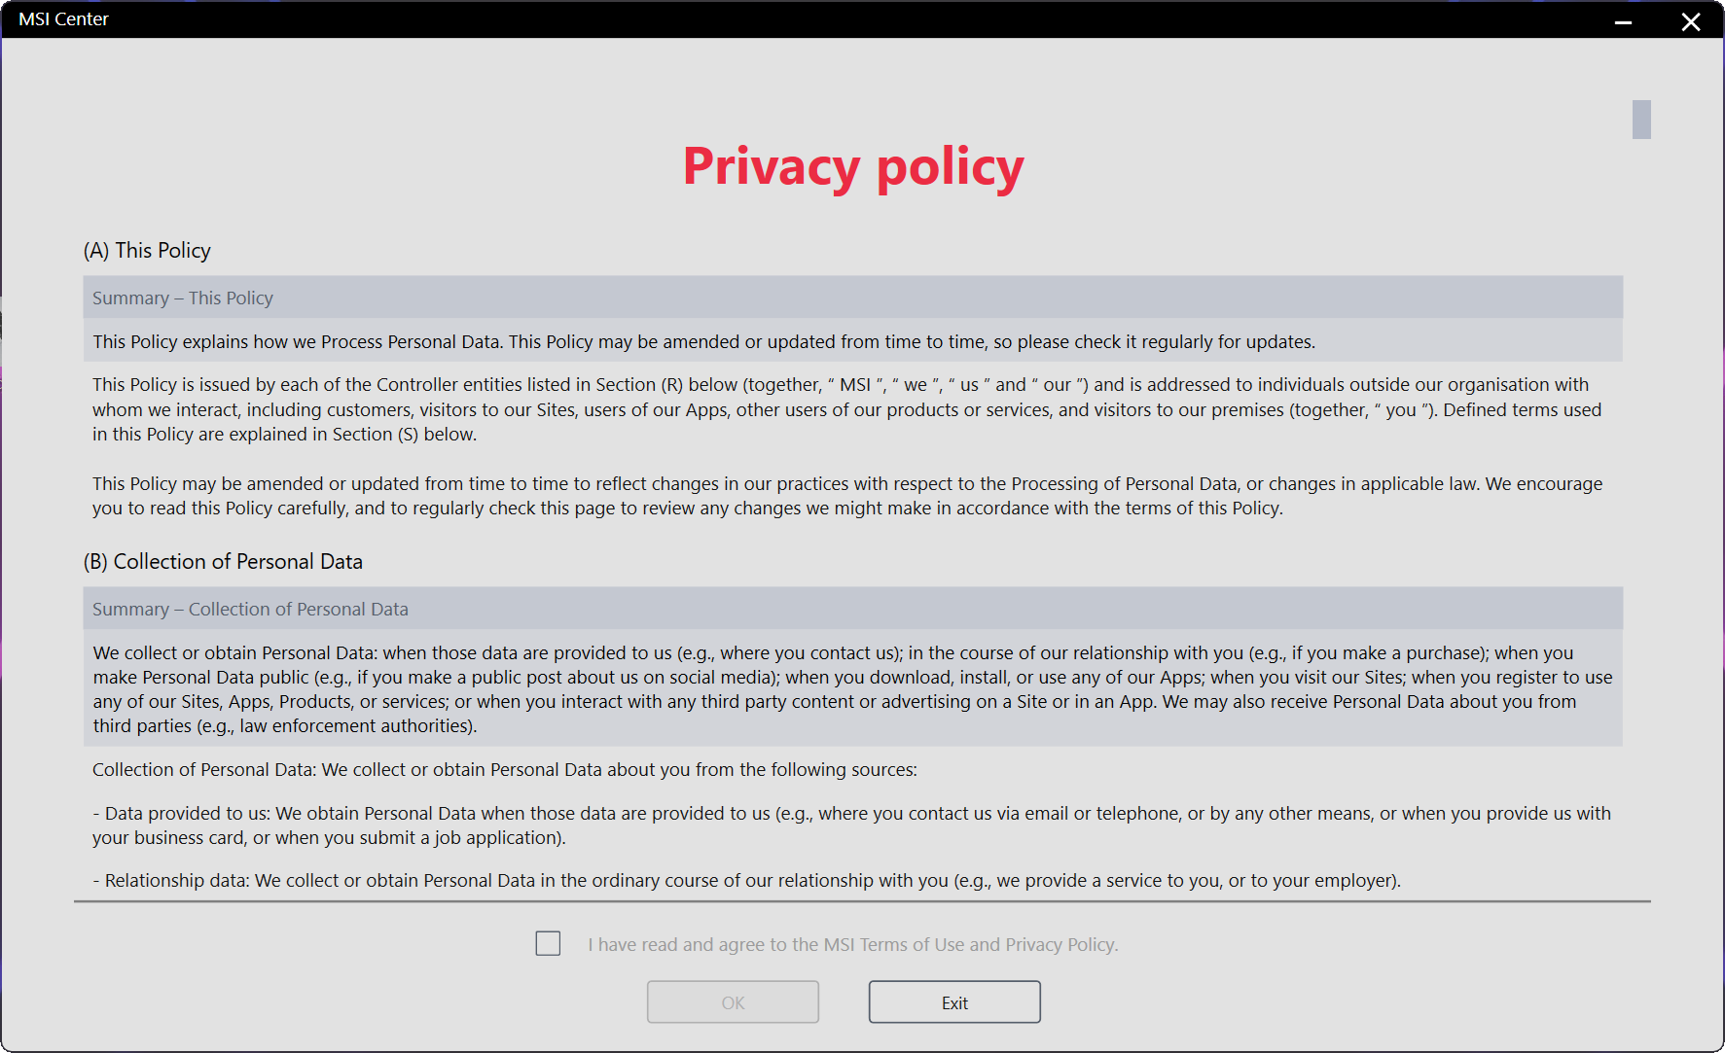
Task: Click the Exit button
Action: point(953,1002)
